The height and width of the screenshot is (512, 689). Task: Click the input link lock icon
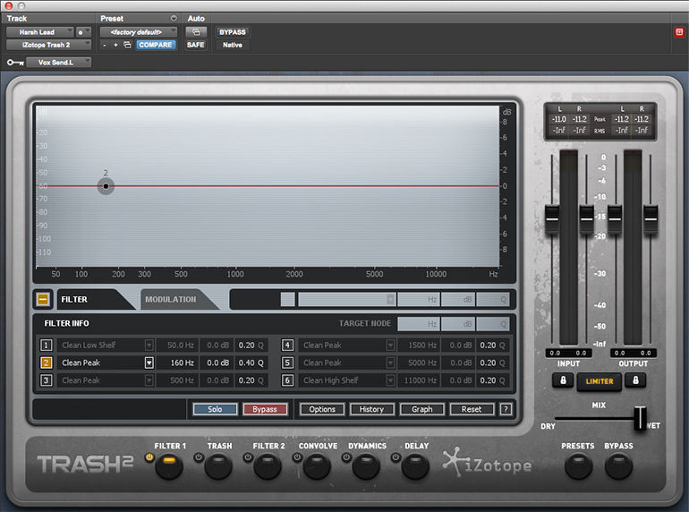click(x=563, y=380)
